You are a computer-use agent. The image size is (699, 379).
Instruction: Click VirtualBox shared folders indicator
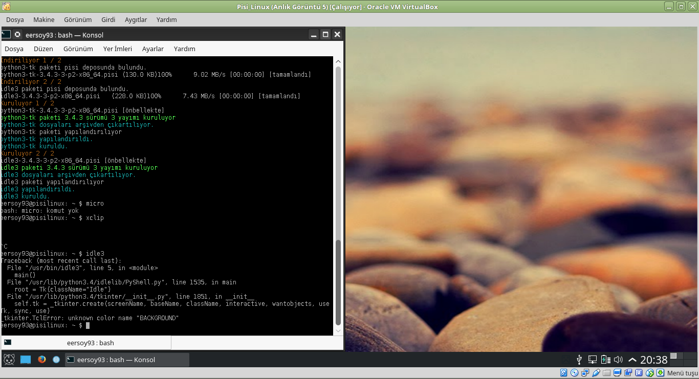(607, 373)
